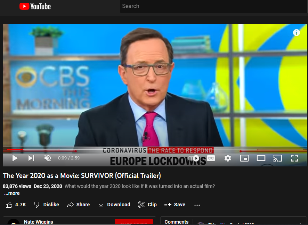
Task: Show video info cards
Action: pyautogui.click(x=296, y=33)
